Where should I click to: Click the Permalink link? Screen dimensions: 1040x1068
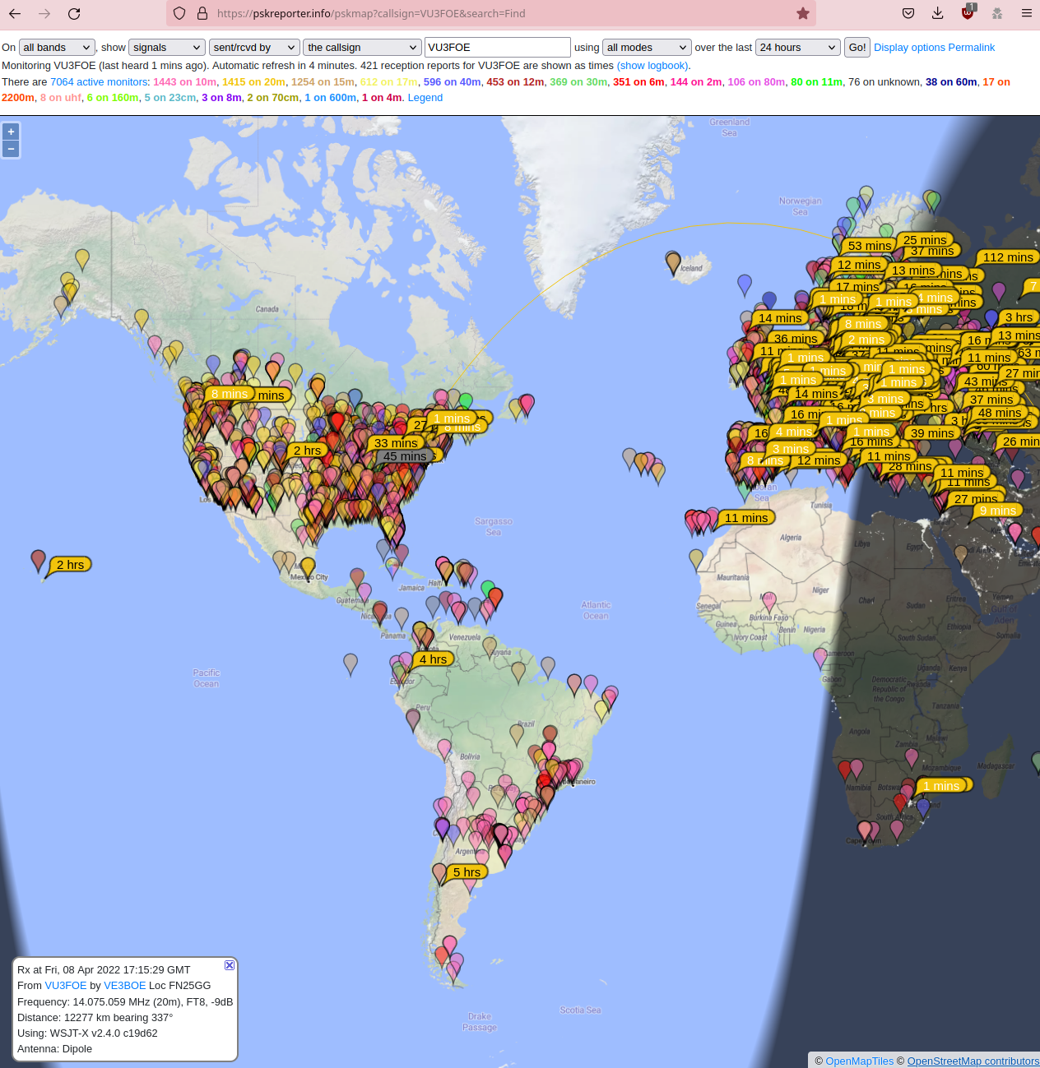(x=973, y=48)
